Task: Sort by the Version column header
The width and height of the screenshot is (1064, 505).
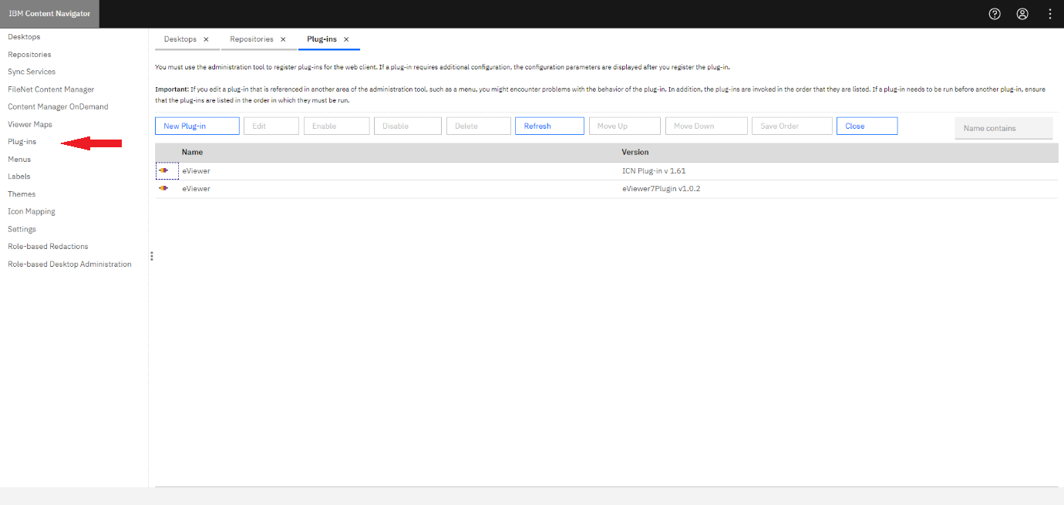Action: (x=635, y=153)
